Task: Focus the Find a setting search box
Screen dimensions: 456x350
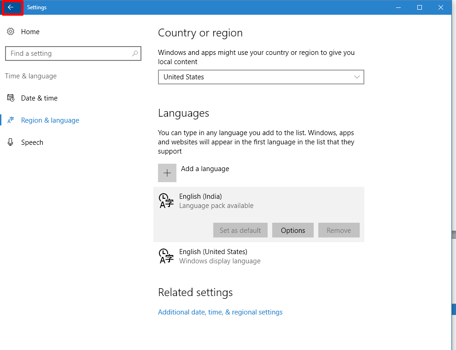Action: 69,53
